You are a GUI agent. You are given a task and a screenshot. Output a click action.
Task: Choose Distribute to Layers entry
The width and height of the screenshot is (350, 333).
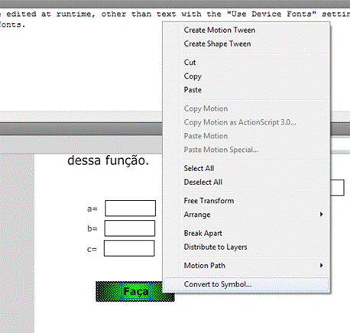246,247
